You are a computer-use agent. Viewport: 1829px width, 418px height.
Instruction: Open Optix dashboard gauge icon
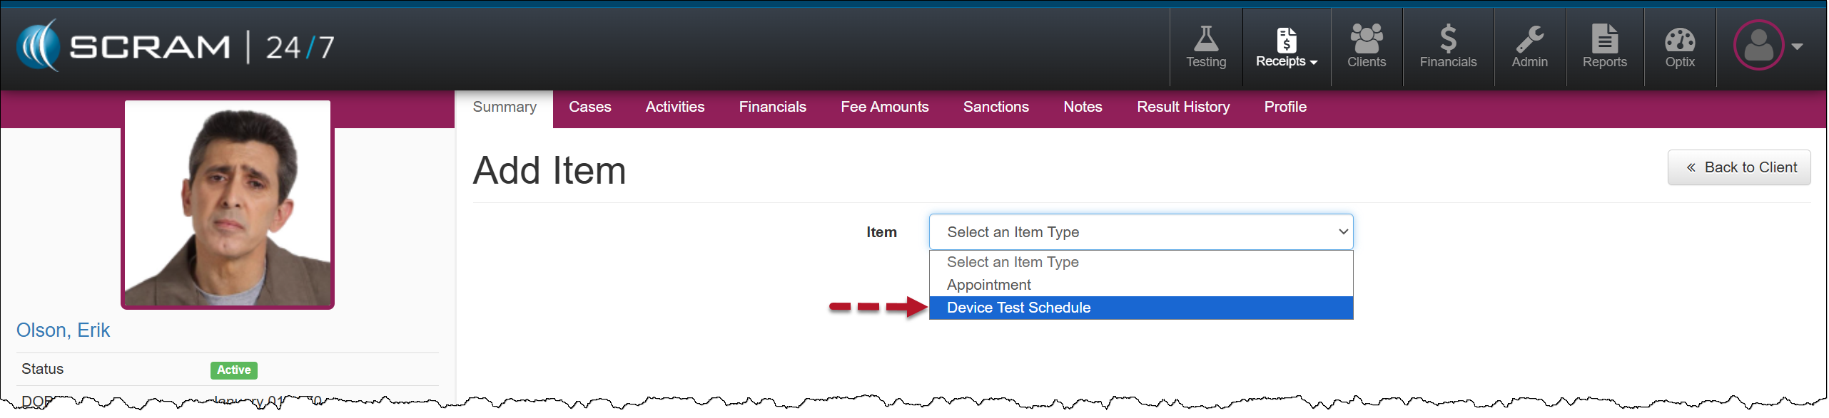(1679, 40)
